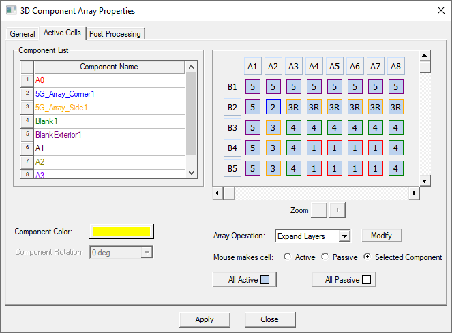The width and height of the screenshot is (452, 333).
Task: Click row number 1 header in component list
Action: coord(27,80)
